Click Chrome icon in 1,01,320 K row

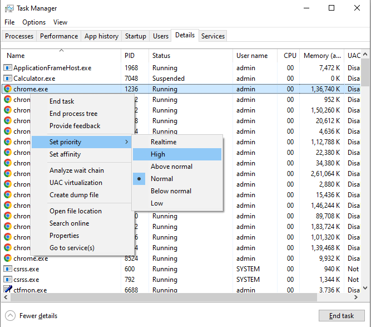point(8,237)
